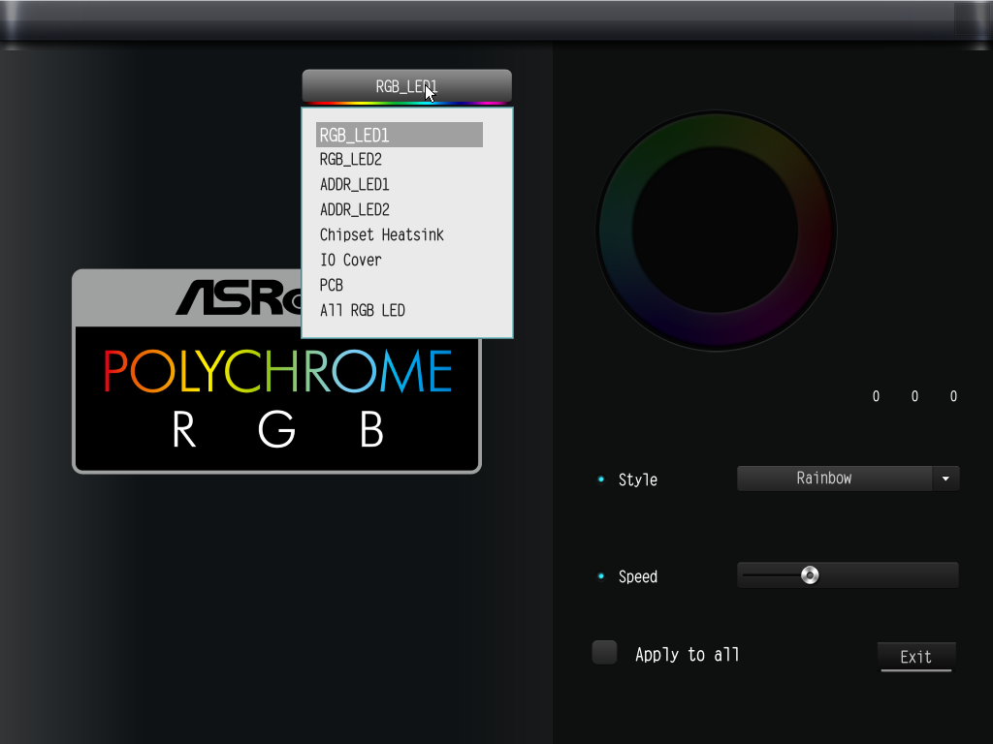Select RGB_LED1 in the dropdown list
The image size is (993, 744).
[x=399, y=135]
